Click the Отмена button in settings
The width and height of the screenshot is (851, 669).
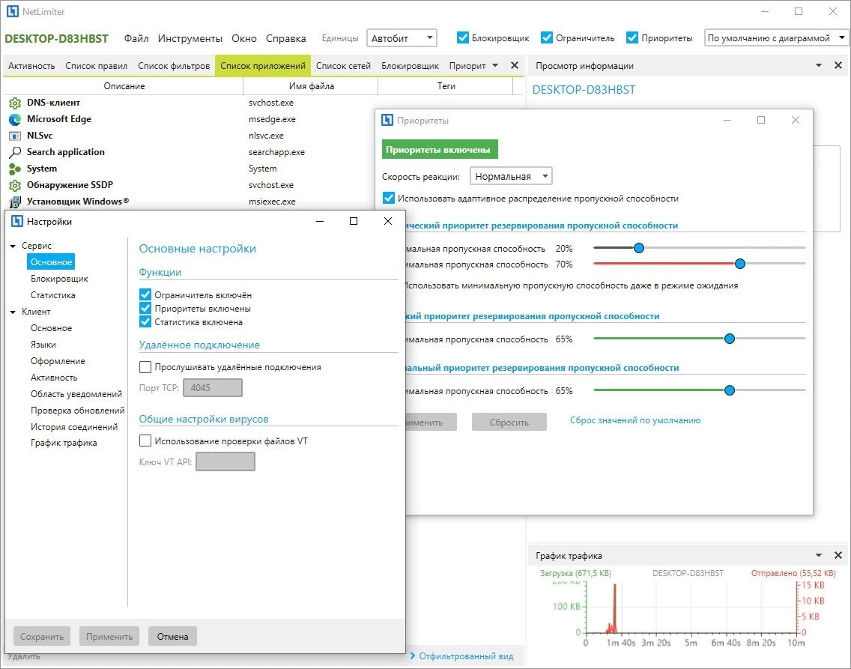(172, 637)
